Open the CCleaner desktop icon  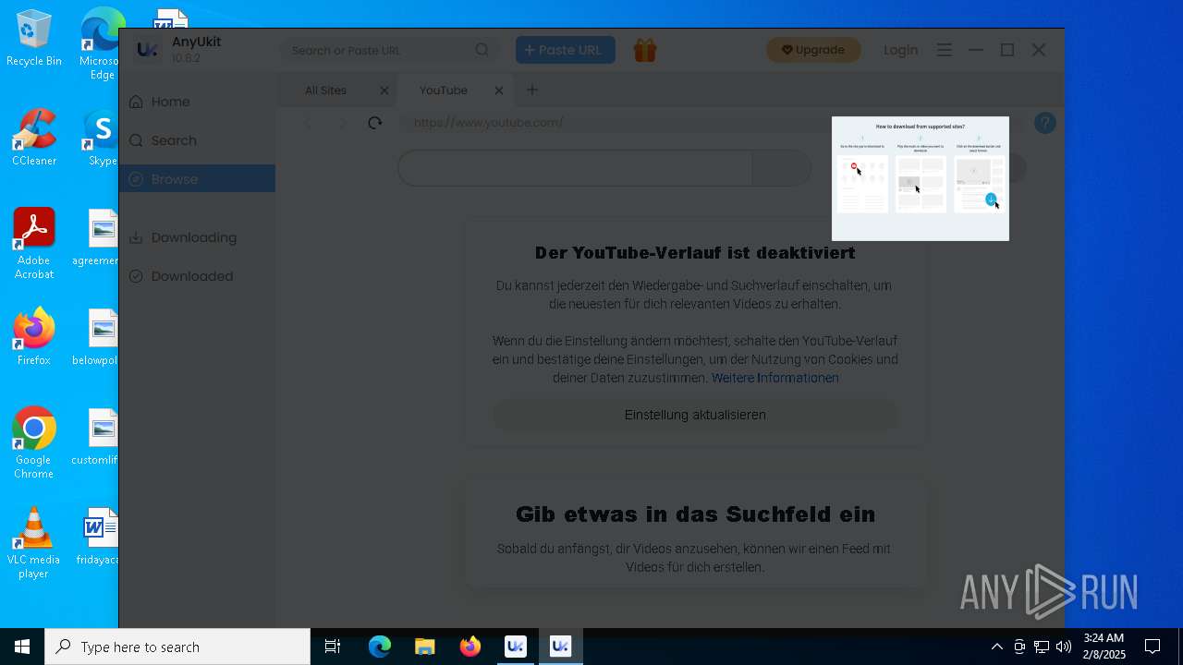tap(34, 139)
